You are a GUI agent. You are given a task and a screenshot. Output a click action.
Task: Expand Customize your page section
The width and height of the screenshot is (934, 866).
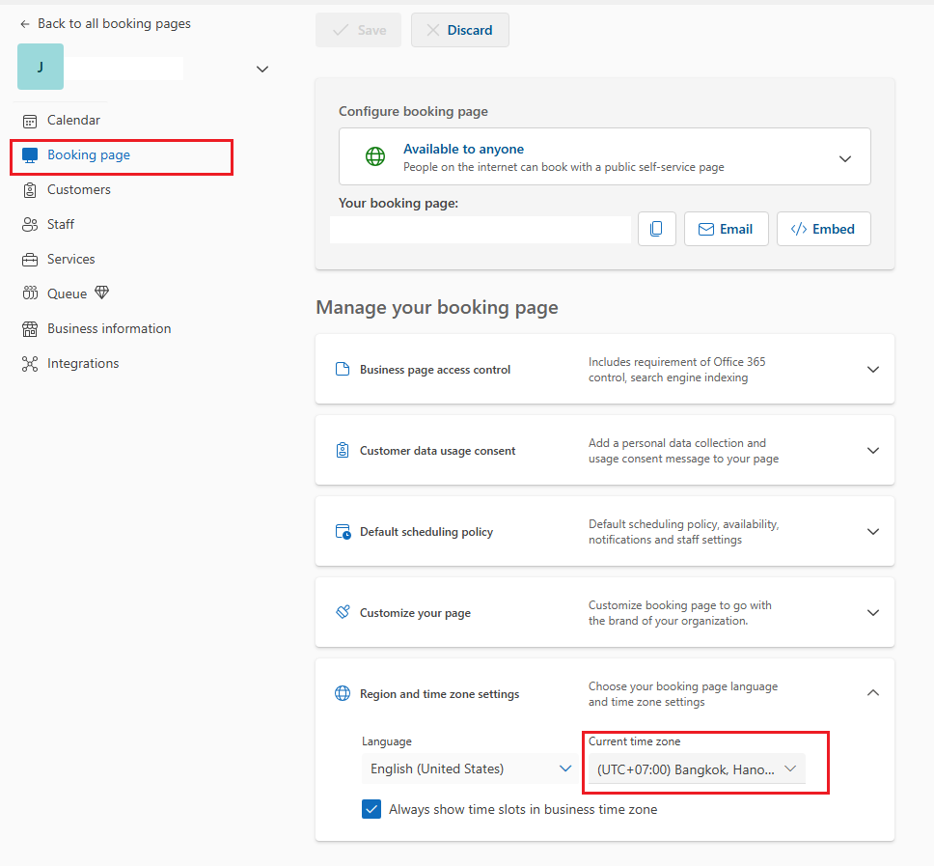(872, 613)
